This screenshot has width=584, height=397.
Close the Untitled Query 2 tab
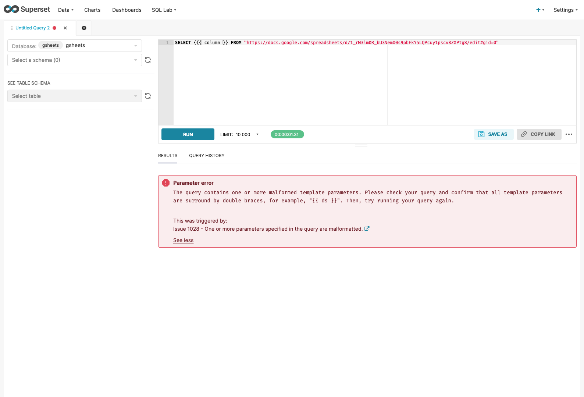click(65, 28)
